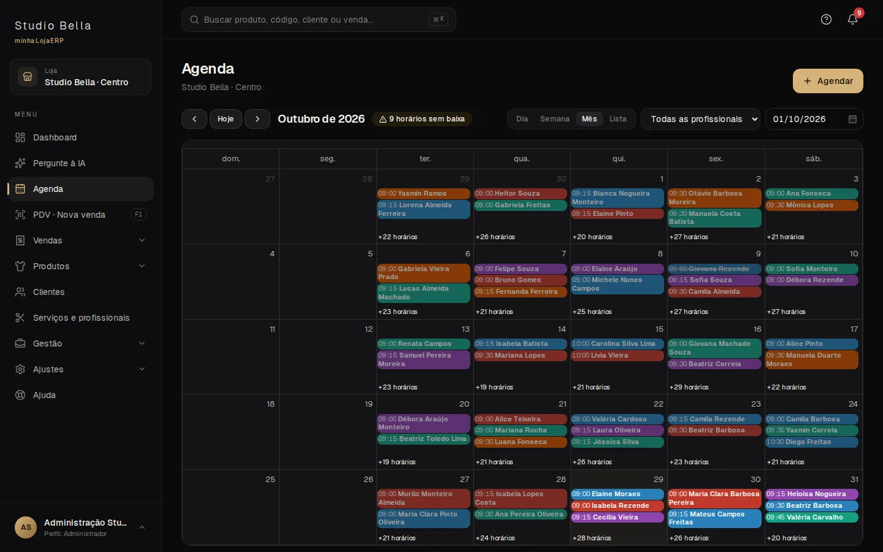This screenshot has height=552, width=883.
Task: Open the date picker calendar icon
Action: click(x=852, y=119)
